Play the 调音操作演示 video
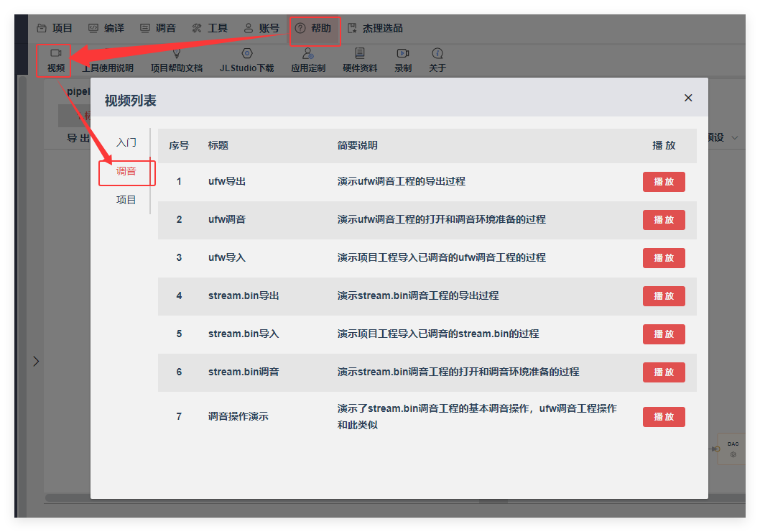Image resolution: width=760 pixels, height=532 pixels. tap(664, 416)
